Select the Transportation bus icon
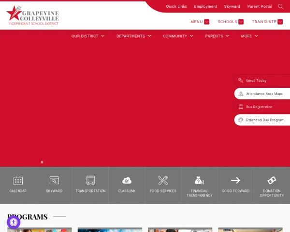Image resolution: width=290 pixels, height=232 pixels. (x=90, y=180)
